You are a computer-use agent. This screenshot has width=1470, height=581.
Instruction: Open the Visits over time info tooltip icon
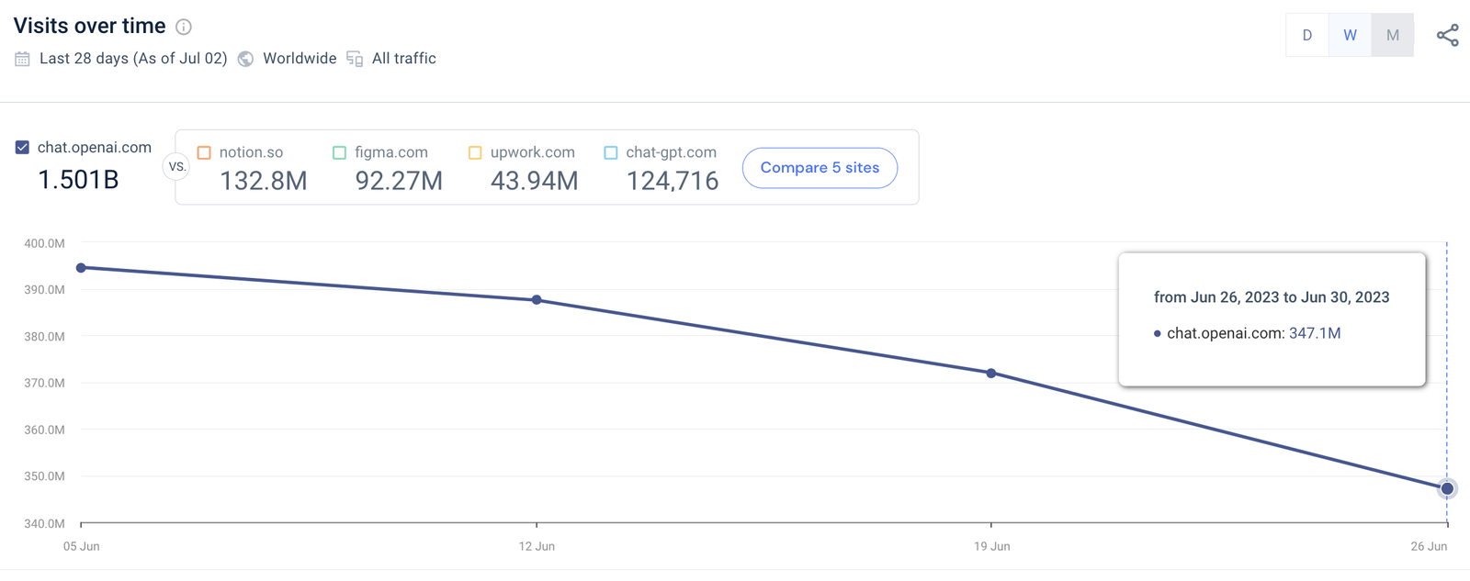point(184,27)
